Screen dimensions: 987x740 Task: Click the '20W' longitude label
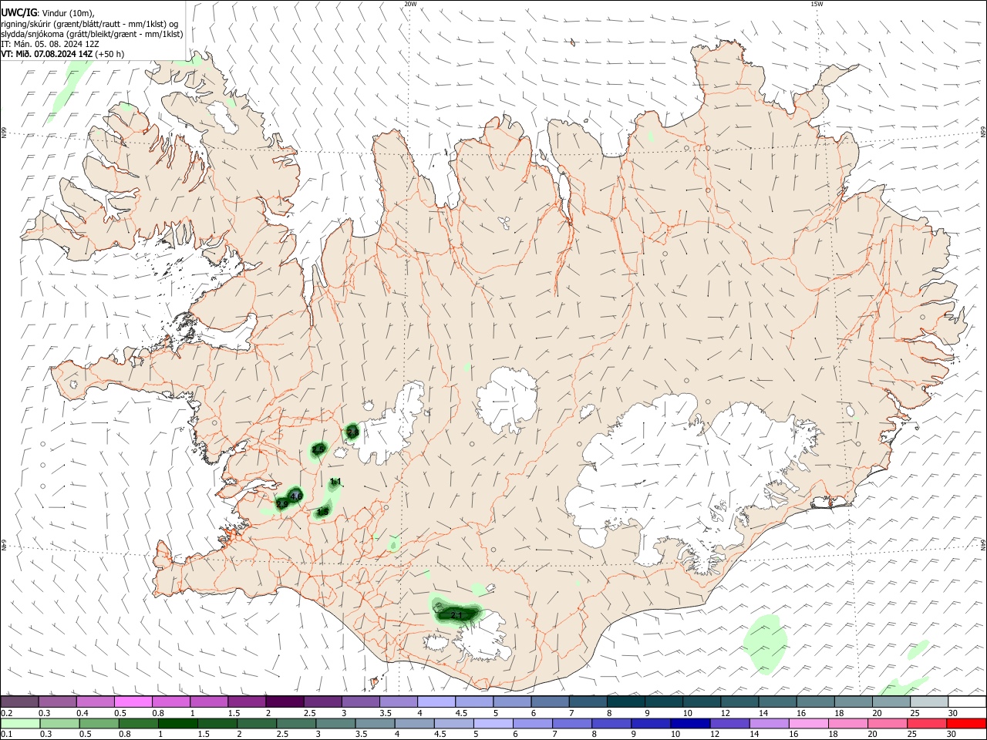pos(409,4)
